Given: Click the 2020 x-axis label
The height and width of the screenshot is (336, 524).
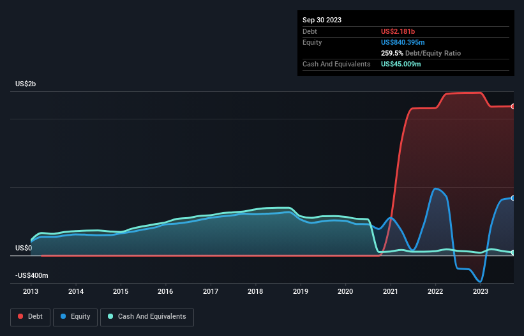Looking at the screenshot, I should click(345, 291).
